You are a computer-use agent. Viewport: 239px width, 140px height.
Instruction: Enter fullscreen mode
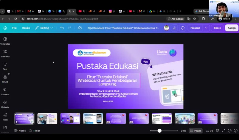[x=224, y=131]
